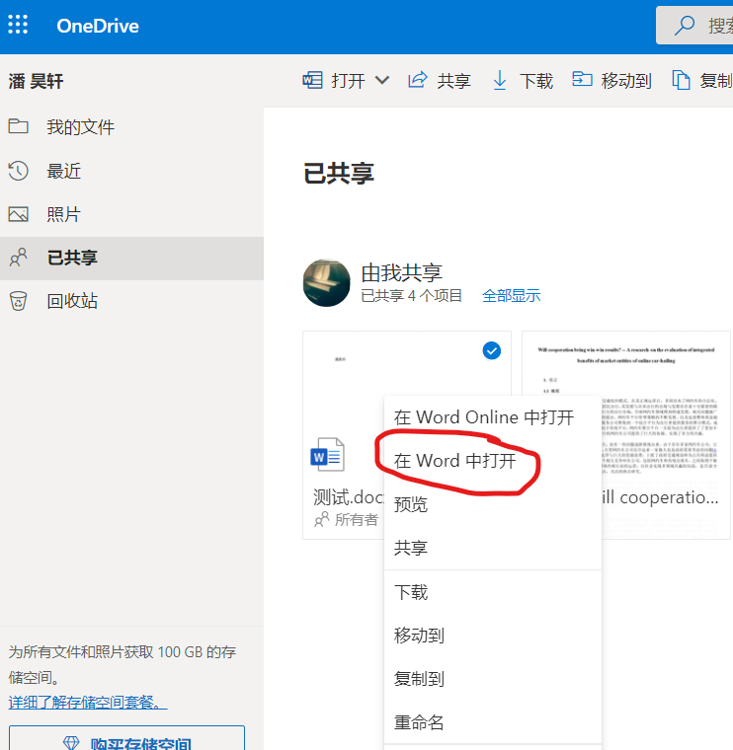Viewport: 733px width, 750px height.
Task: Click the OneDrive title in the header
Action: 98,26
